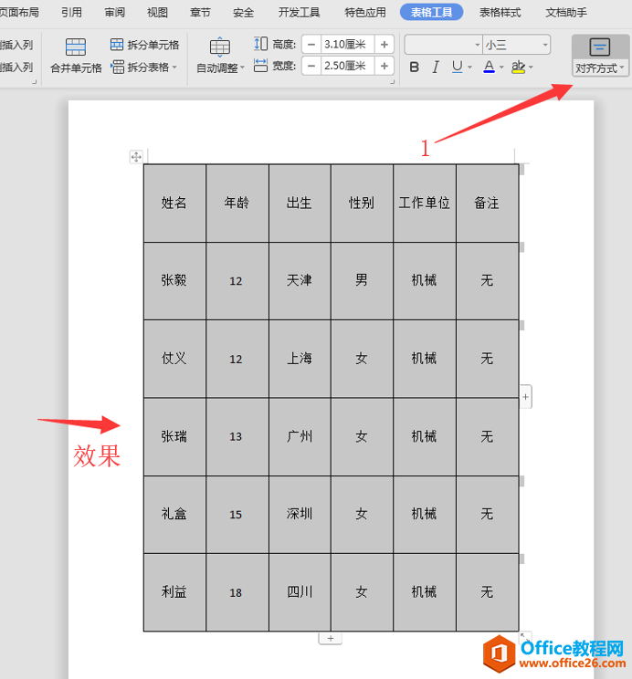Image resolution: width=632 pixels, height=679 pixels.
Task: Click the 年龄 header cell
Action: [237, 204]
